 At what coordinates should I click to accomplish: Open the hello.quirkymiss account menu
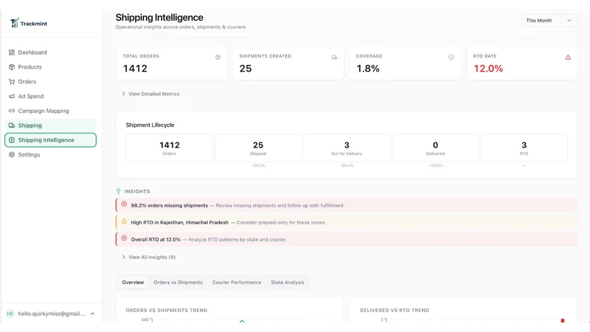pyautogui.click(x=50, y=314)
